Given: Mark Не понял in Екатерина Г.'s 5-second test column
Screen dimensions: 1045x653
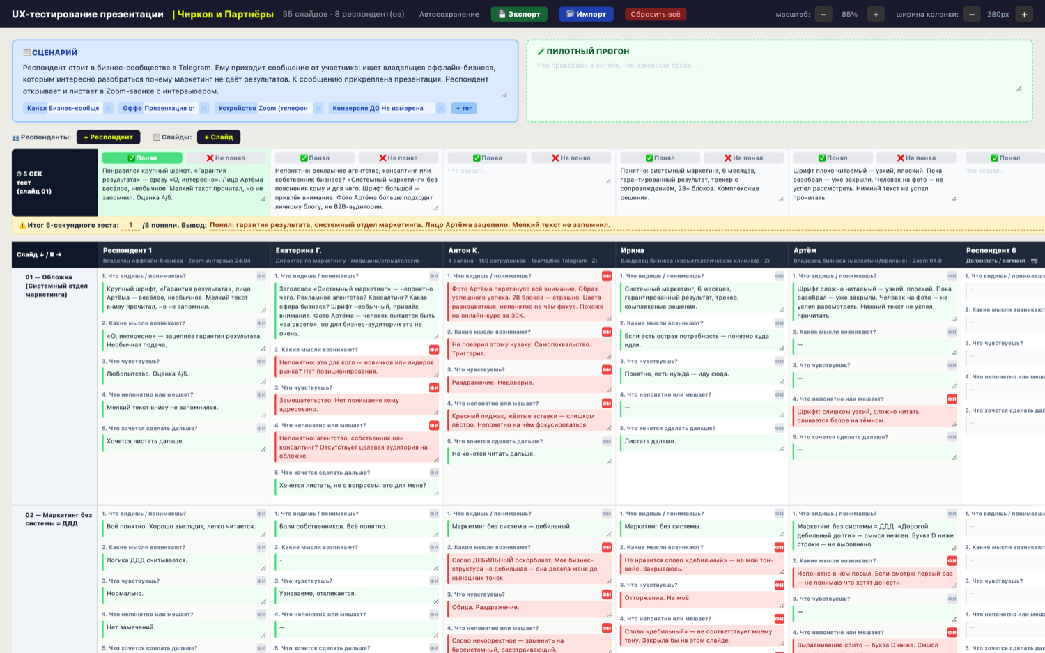Looking at the screenshot, I should click(x=398, y=158).
